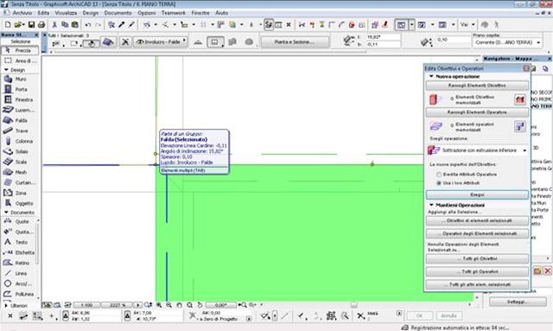Select Eredita Attributi Operatore radio option
This screenshot has height=331, width=553.
click(x=439, y=175)
